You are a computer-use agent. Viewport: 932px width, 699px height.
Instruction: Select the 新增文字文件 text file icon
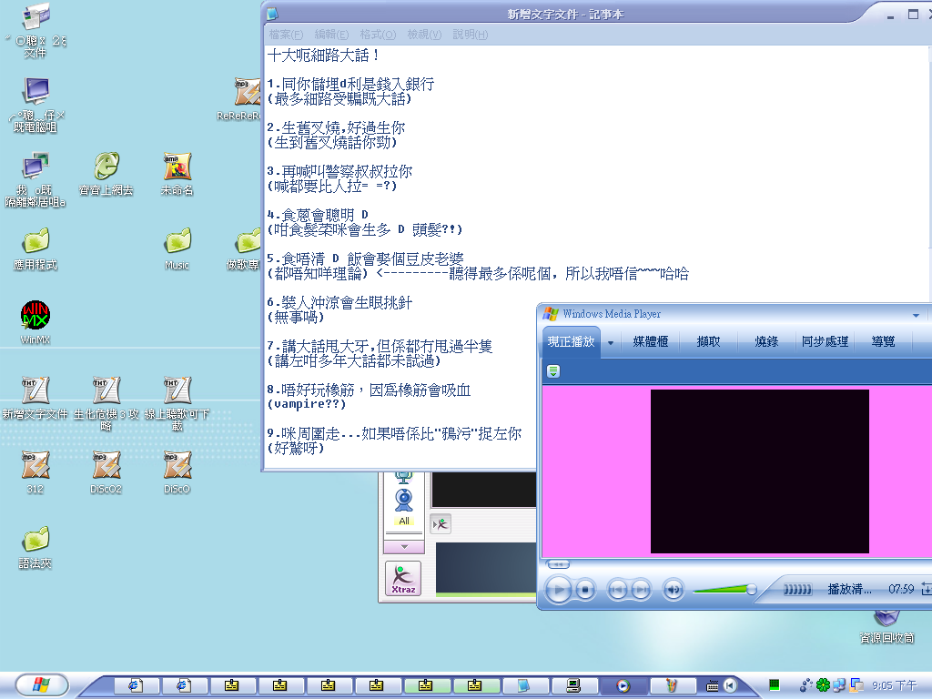pyautogui.click(x=35, y=397)
